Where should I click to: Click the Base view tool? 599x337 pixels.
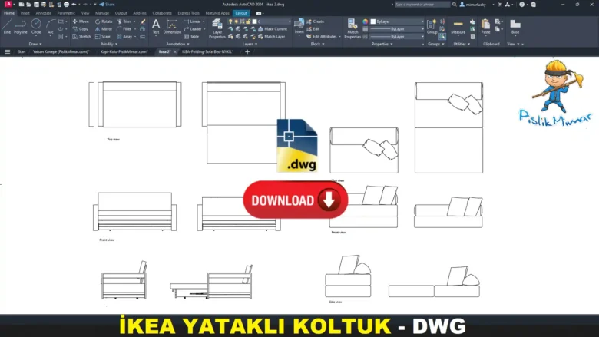coord(515,27)
